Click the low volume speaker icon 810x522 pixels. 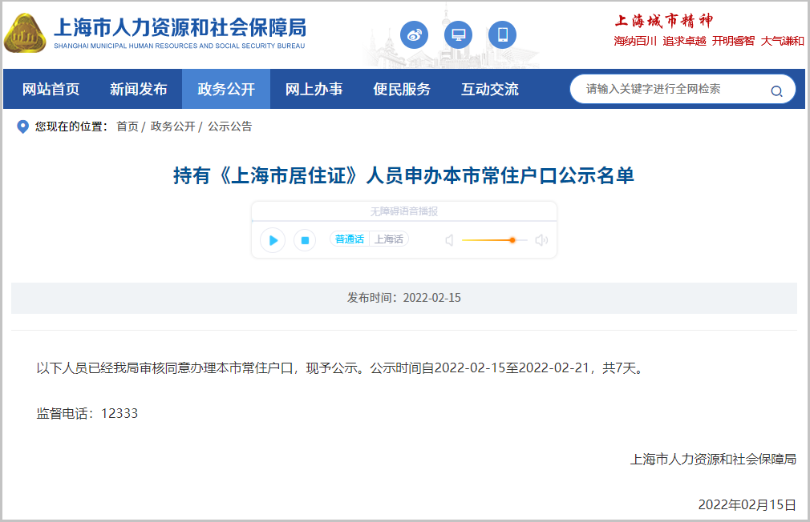coord(449,240)
